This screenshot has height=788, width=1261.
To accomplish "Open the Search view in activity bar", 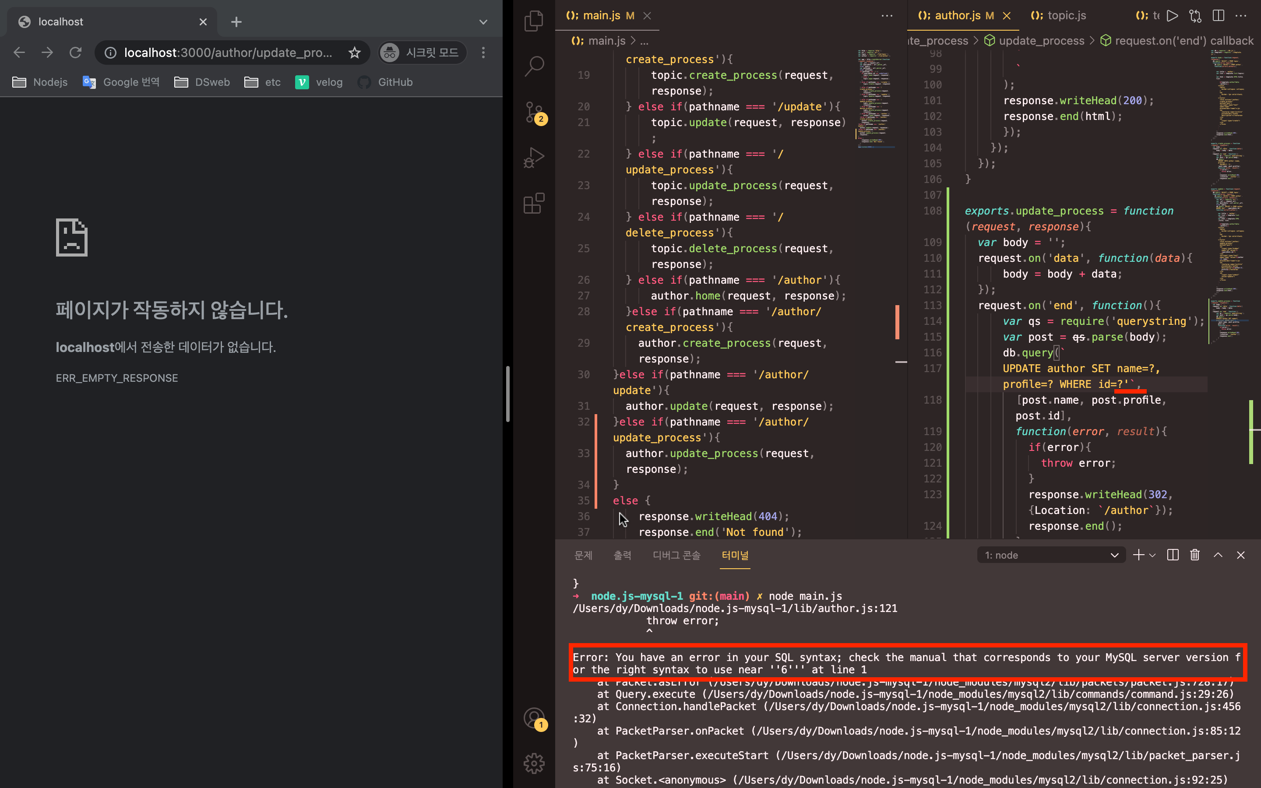I will click(x=534, y=66).
